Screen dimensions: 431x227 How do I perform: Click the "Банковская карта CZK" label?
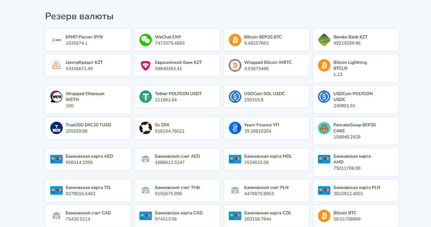(268, 213)
